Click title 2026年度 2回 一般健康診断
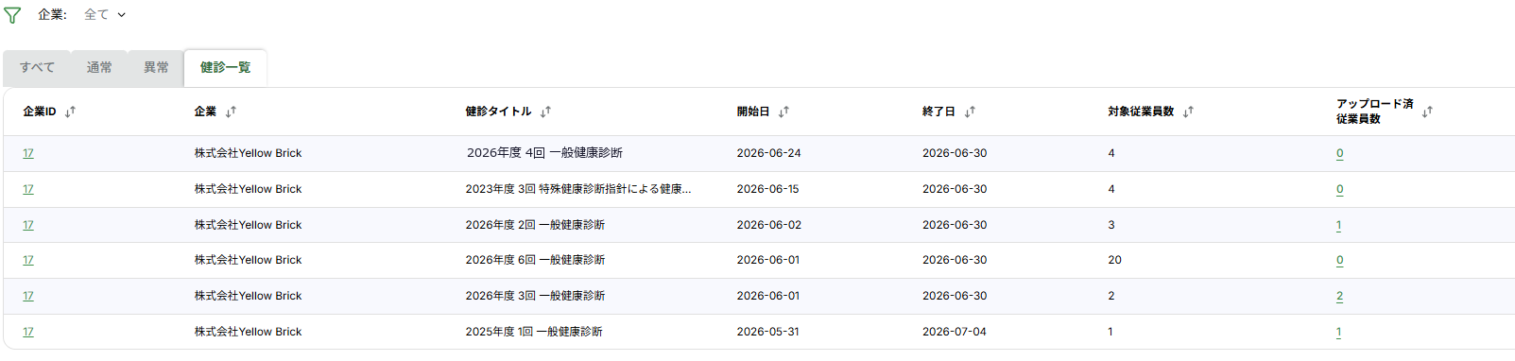The image size is (1515, 361). click(x=535, y=225)
